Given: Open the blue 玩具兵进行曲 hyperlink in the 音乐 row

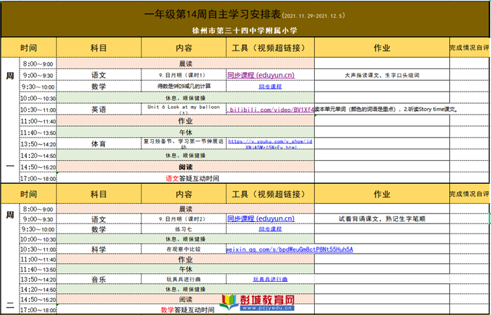Looking at the screenshot, I should pyautogui.click(x=270, y=279).
